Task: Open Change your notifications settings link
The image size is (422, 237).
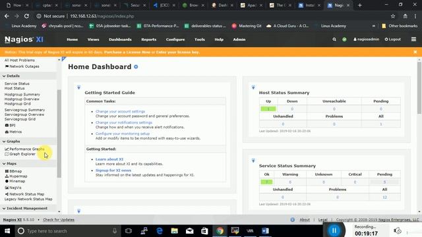Action: (124, 122)
